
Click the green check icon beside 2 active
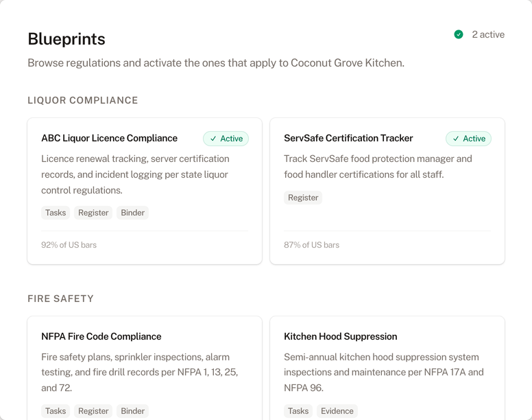459,34
